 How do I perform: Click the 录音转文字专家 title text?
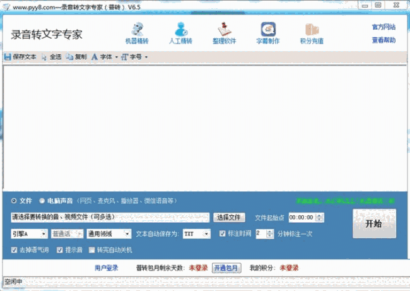click(x=47, y=34)
